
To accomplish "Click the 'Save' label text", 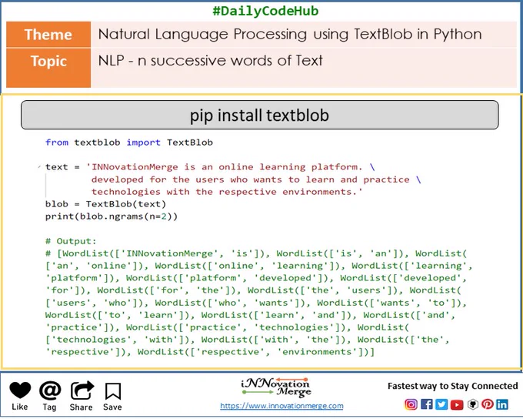I will [112, 407].
